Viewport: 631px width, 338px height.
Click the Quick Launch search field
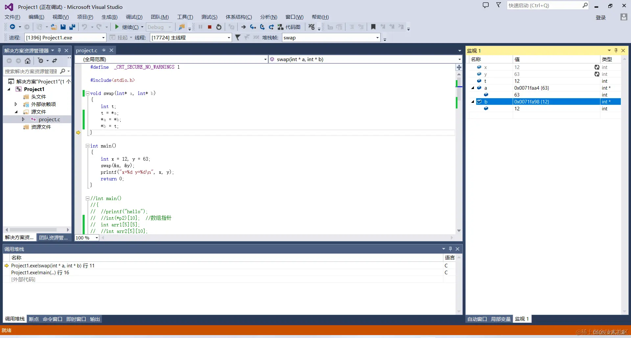tap(548, 5)
